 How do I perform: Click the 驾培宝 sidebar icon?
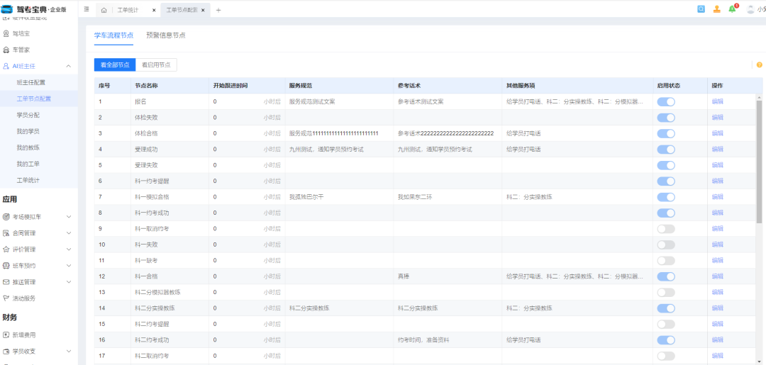click(6, 34)
